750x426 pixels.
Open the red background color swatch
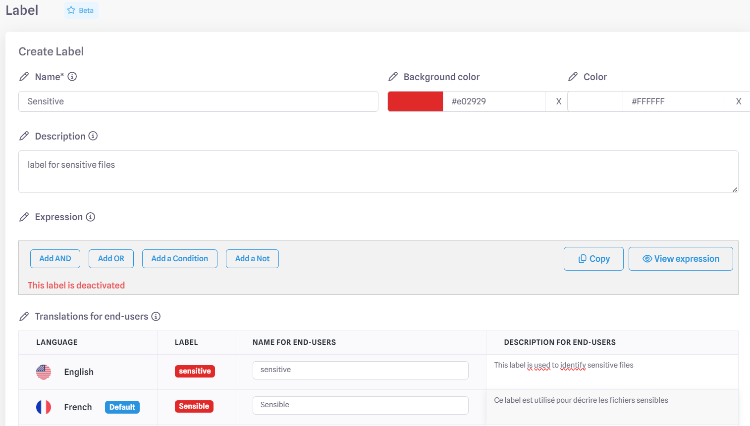click(x=415, y=101)
